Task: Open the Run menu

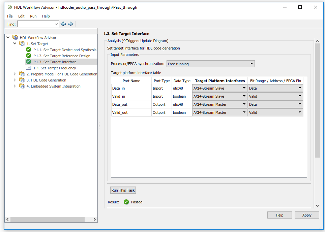Action: (x=33, y=16)
